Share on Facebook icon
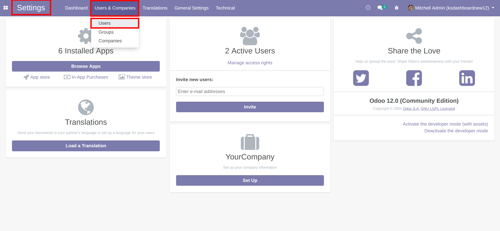 [414, 78]
